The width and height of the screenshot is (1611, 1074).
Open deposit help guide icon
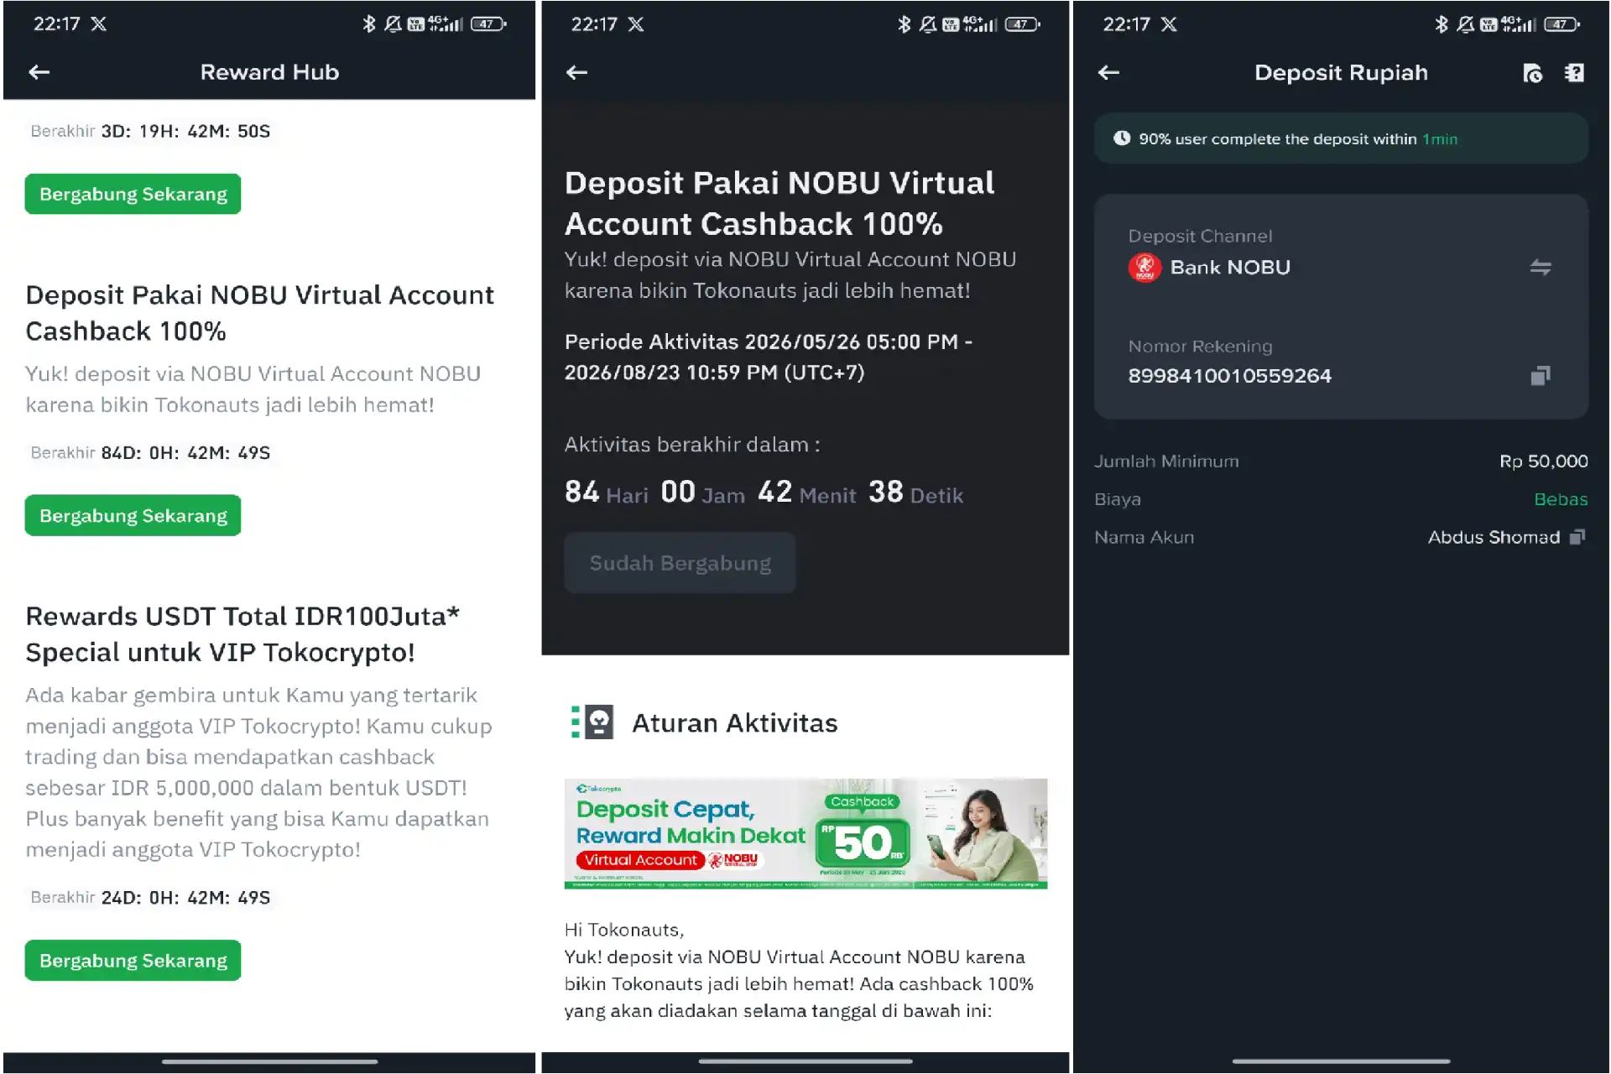click(x=1575, y=73)
